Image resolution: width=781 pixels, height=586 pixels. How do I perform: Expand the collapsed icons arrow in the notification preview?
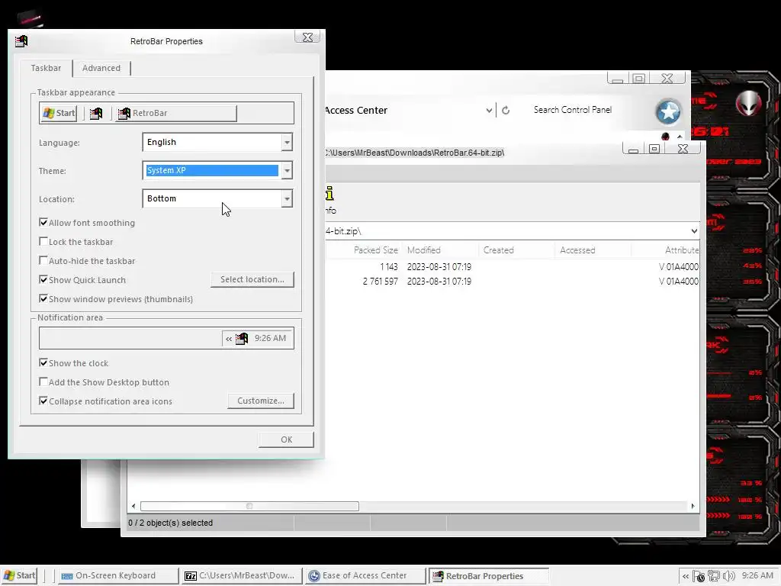[x=229, y=339]
